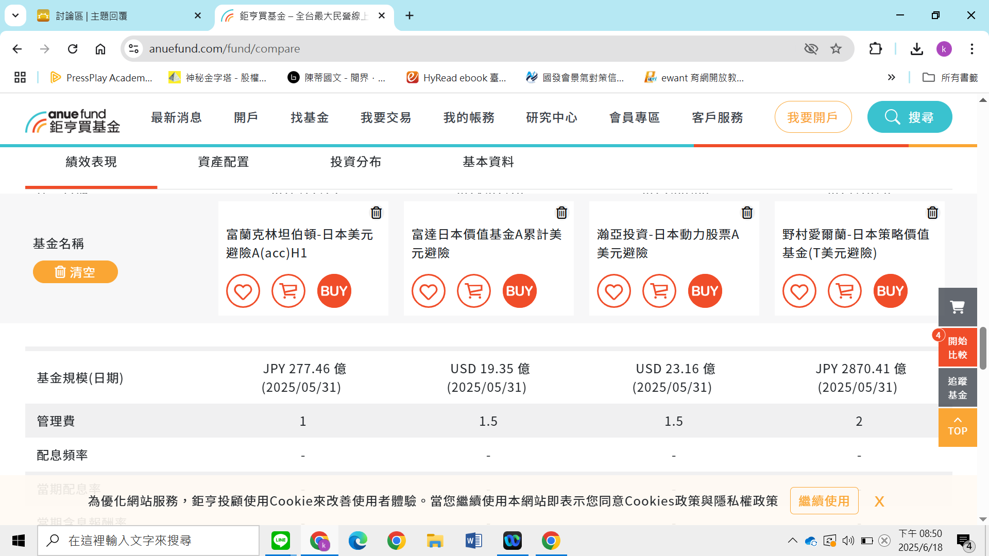Screen dimensions: 989x556
Task: Add 野村愛爾蘭 fund to cart
Action: 845,291
